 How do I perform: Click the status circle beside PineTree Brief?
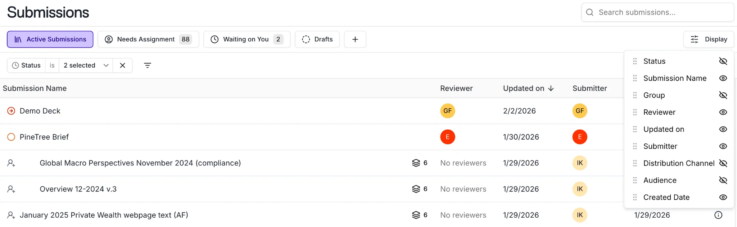[11, 137]
